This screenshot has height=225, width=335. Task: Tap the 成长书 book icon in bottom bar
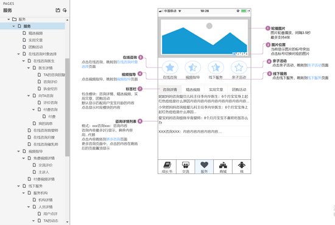167,165
